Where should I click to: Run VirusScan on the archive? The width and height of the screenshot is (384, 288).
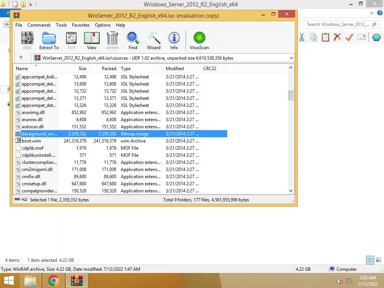coord(199,40)
